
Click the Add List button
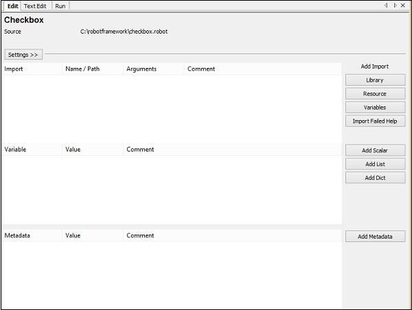point(375,164)
